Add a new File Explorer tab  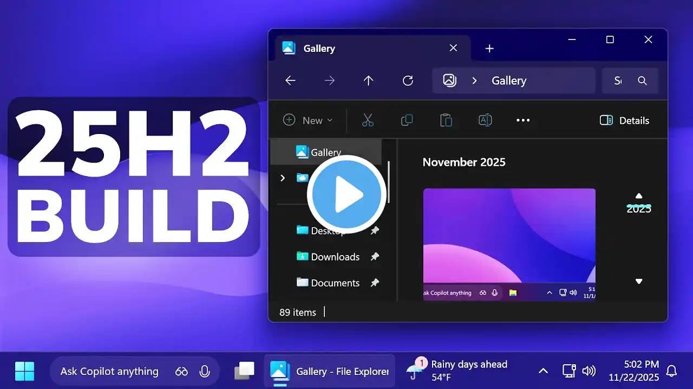[489, 49]
